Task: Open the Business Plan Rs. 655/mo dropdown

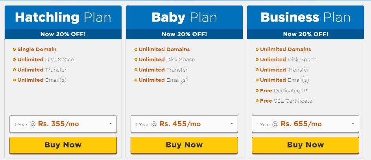Action: (305, 124)
